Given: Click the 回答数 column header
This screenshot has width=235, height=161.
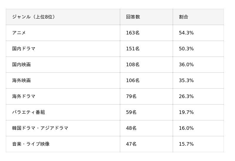Looking at the screenshot, I should 133,17.
